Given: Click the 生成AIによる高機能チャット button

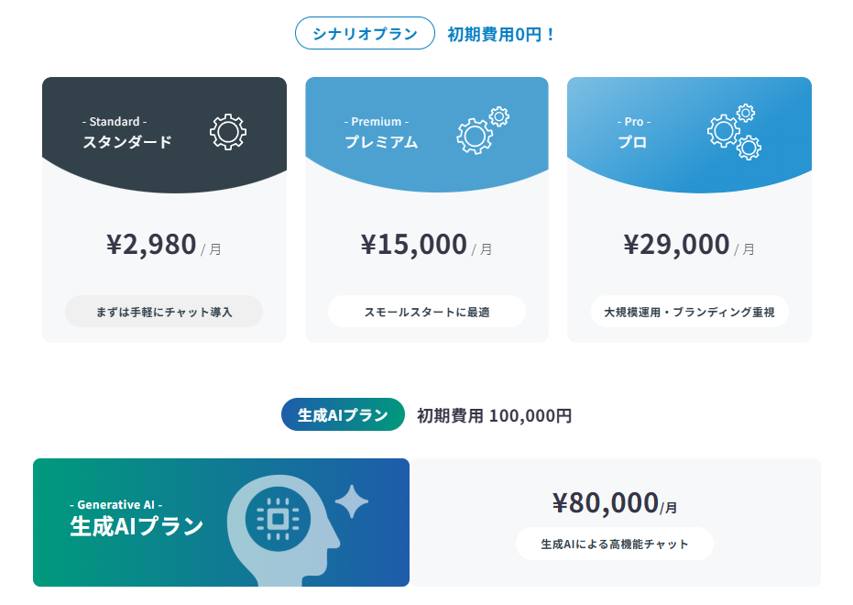Looking at the screenshot, I should tap(615, 544).
